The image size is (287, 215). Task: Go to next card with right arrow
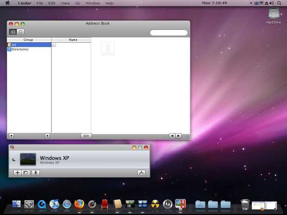(x=179, y=135)
